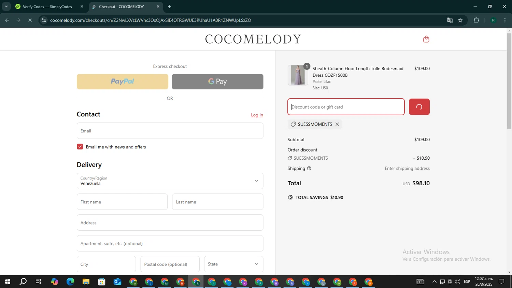The image size is (512, 288).
Task: Switch the ESP input language indicator
Action: point(467,282)
